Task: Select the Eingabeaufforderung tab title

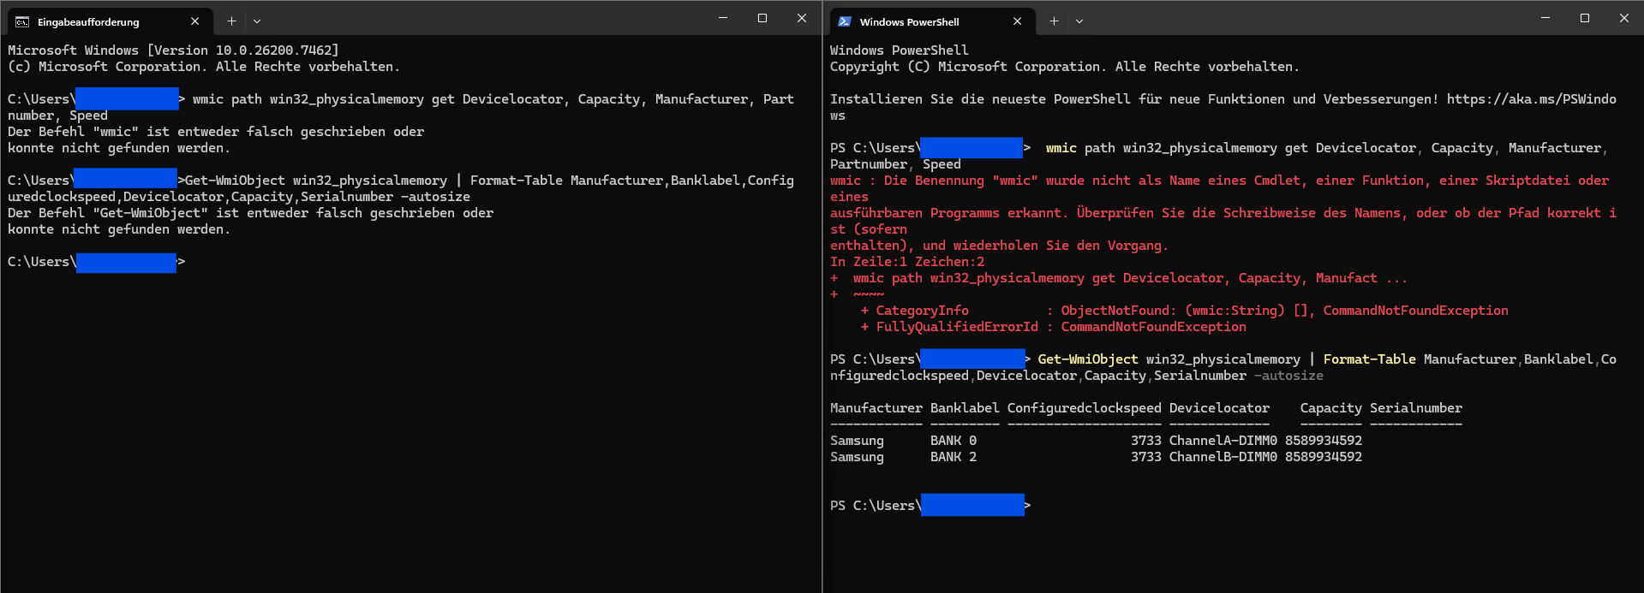Action: [88, 22]
